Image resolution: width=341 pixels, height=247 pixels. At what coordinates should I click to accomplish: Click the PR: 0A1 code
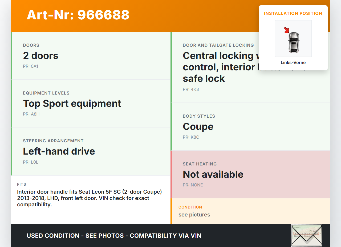click(31, 66)
